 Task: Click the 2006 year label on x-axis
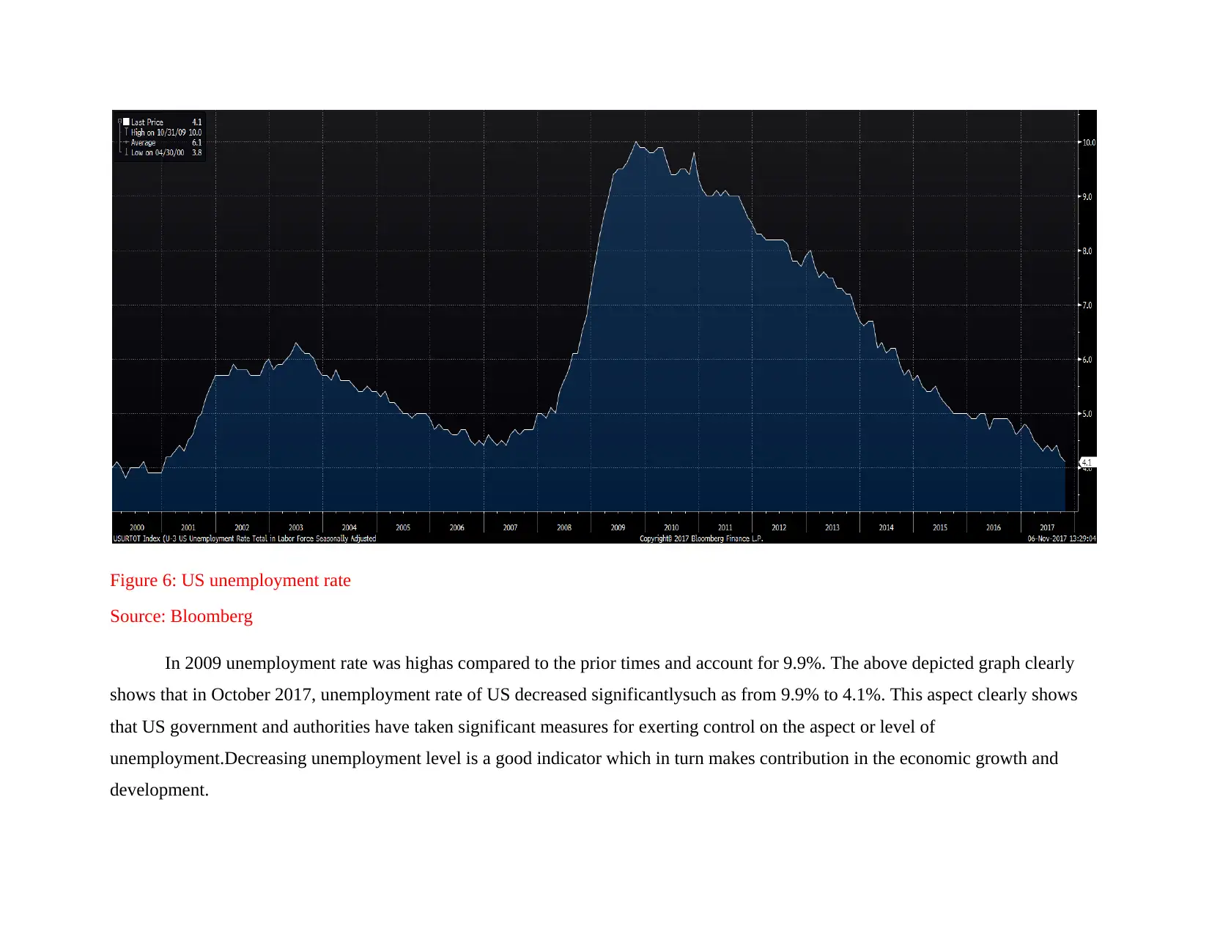pyautogui.click(x=456, y=527)
